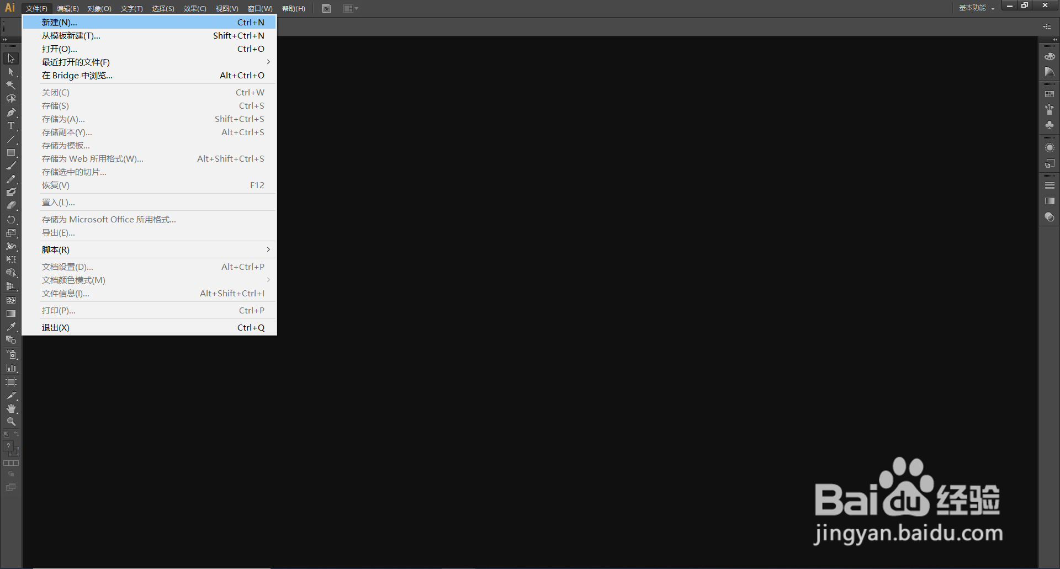
Task: Select the Shape Builder tool
Action: click(x=11, y=273)
